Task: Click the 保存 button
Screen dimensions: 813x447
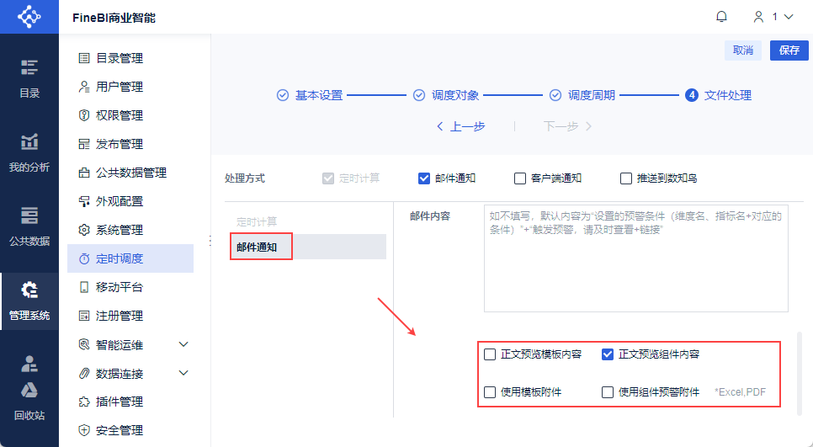Action: [789, 51]
